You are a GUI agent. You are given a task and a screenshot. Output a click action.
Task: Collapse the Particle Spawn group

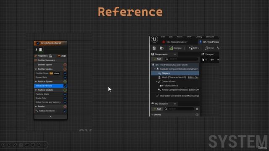click(x=36, y=82)
